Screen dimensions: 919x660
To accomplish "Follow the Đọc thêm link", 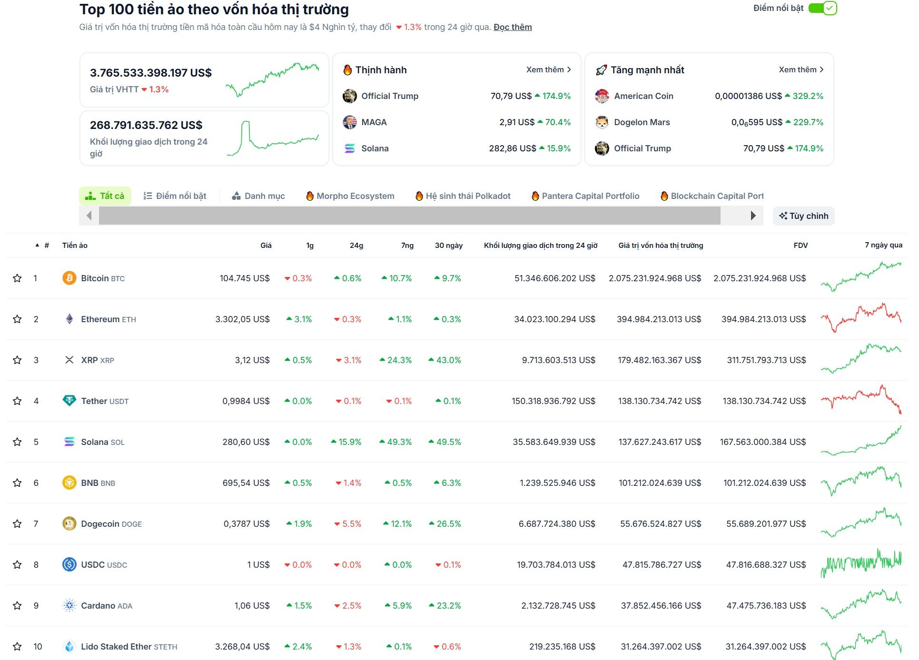I will pos(513,27).
